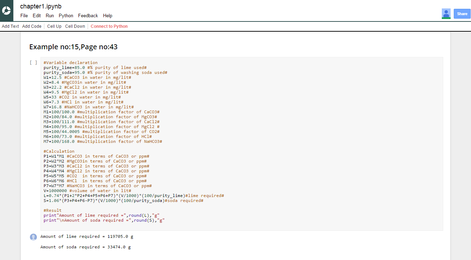The width and height of the screenshot is (471, 260).
Task: Click the purity_lime=85.0 code line
Action: pyautogui.click(x=95, y=68)
